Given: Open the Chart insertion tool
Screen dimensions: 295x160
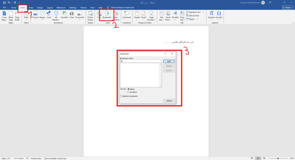Looking at the screenshot, I should (71, 14).
